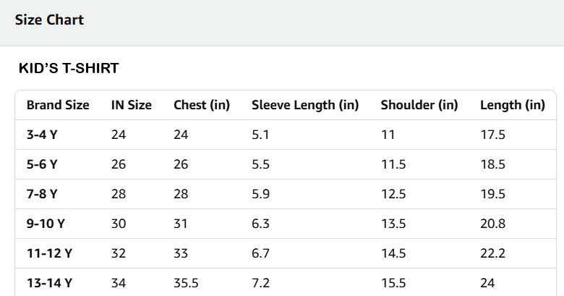
Task: Click the Chest (in) column header
Action: point(202,105)
